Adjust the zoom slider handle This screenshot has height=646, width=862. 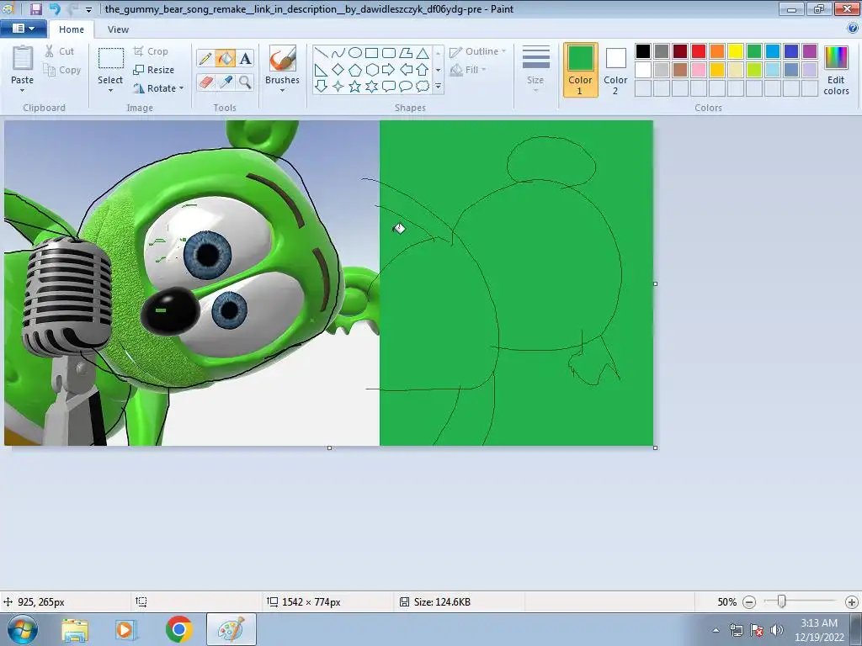point(781,601)
